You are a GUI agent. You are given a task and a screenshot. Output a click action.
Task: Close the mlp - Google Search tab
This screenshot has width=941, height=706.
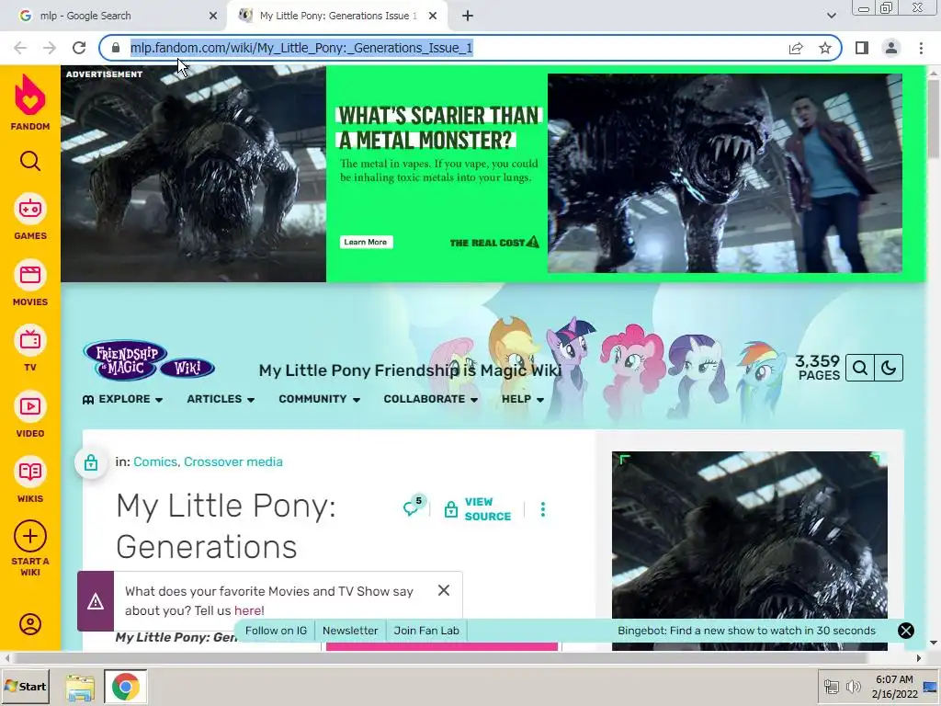pyautogui.click(x=213, y=16)
